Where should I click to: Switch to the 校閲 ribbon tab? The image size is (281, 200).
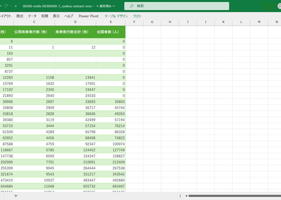tap(45, 16)
